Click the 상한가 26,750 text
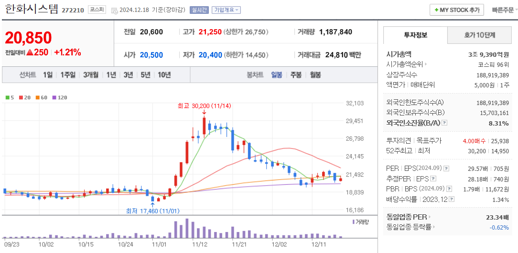The height and width of the screenshot is (253, 518). click(x=246, y=32)
